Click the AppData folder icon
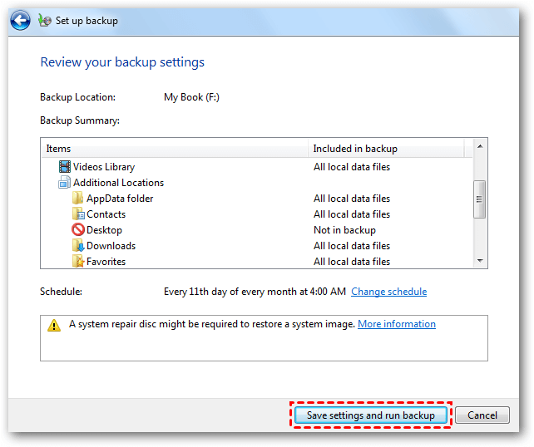Screen dimensions: 534x447 (x=78, y=199)
